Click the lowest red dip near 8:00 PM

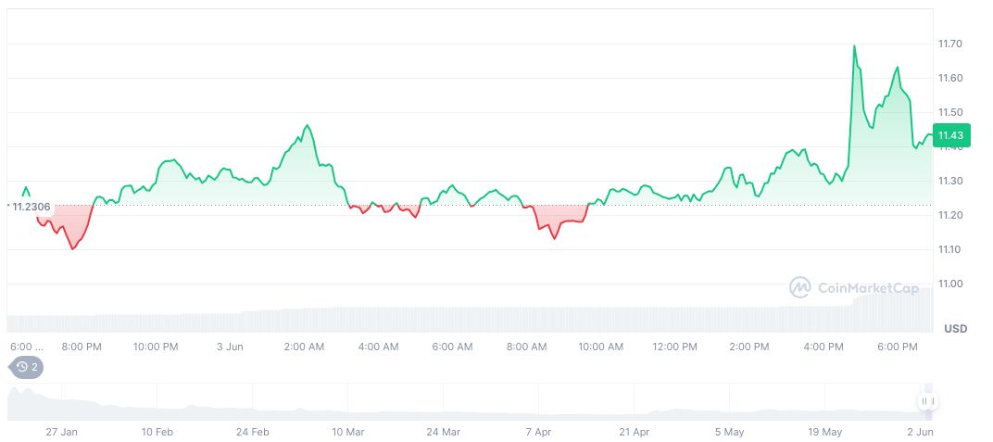73,248
